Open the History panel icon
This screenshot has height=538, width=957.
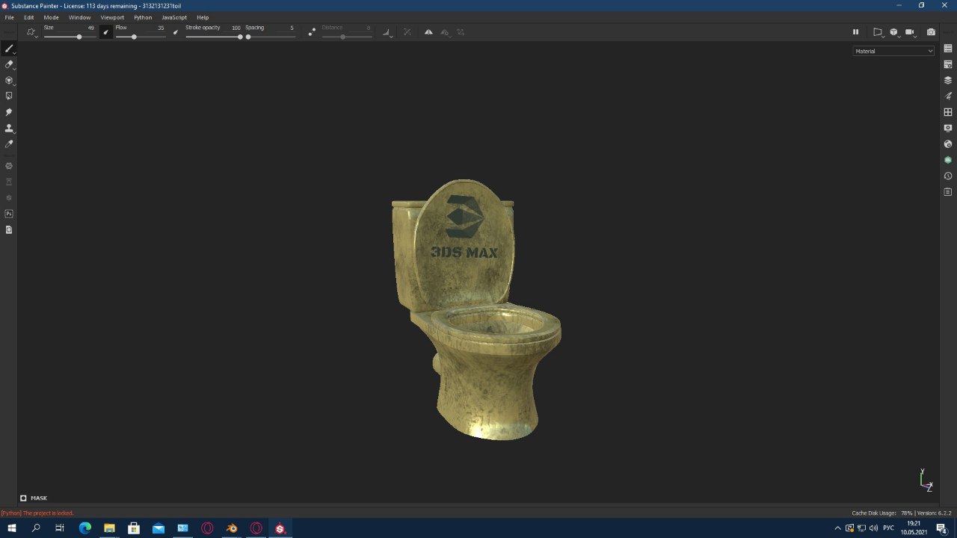click(x=948, y=176)
